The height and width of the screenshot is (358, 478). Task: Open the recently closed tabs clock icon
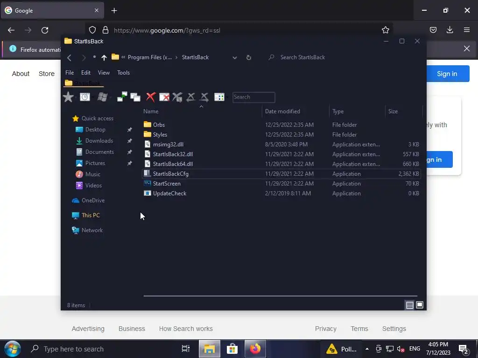[85, 97]
